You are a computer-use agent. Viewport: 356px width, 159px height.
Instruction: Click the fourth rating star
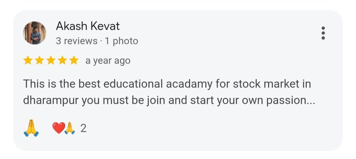62,60
